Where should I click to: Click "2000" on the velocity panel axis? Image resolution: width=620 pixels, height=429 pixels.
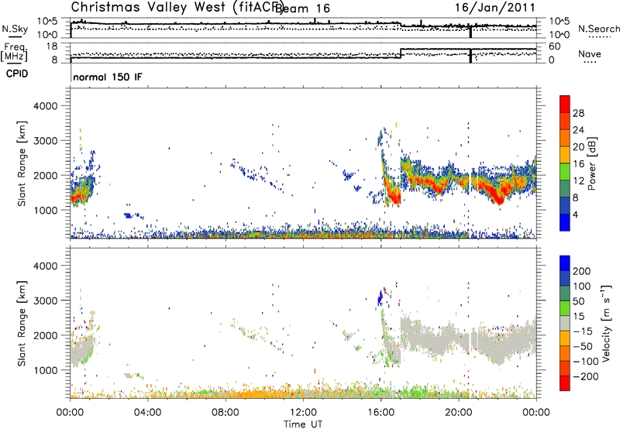(x=45, y=335)
